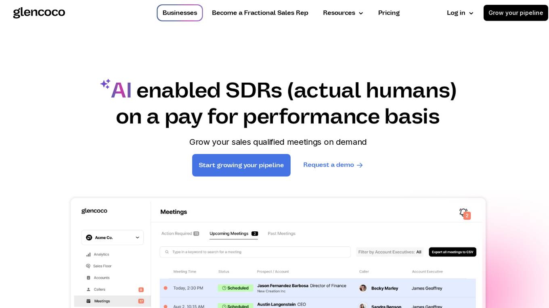Click the Meetings count badge 17
The height and width of the screenshot is (308, 549).
pyautogui.click(x=141, y=301)
